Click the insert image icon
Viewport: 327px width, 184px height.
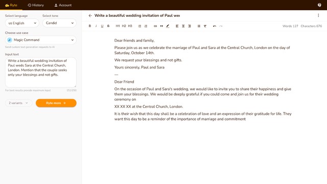pos(199,26)
